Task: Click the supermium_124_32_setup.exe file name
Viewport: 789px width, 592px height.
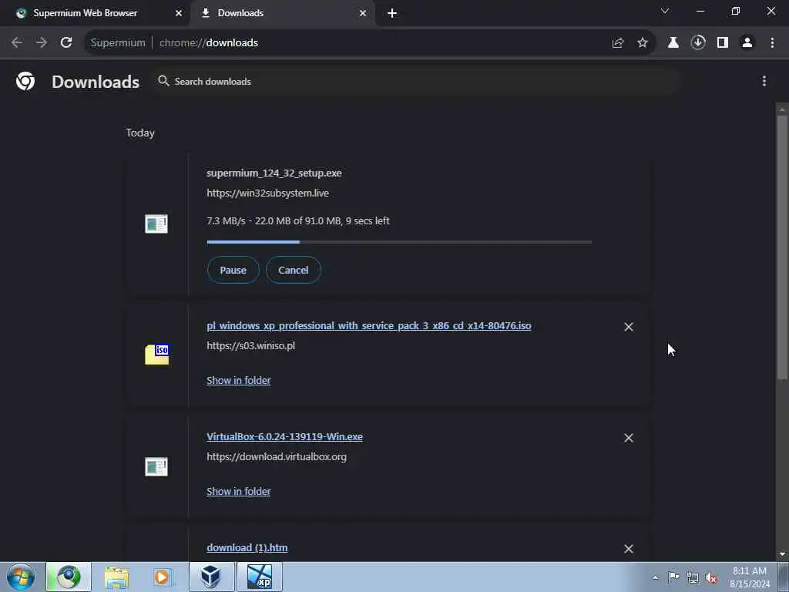Action: pyautogui.click(x=274, y=173)
